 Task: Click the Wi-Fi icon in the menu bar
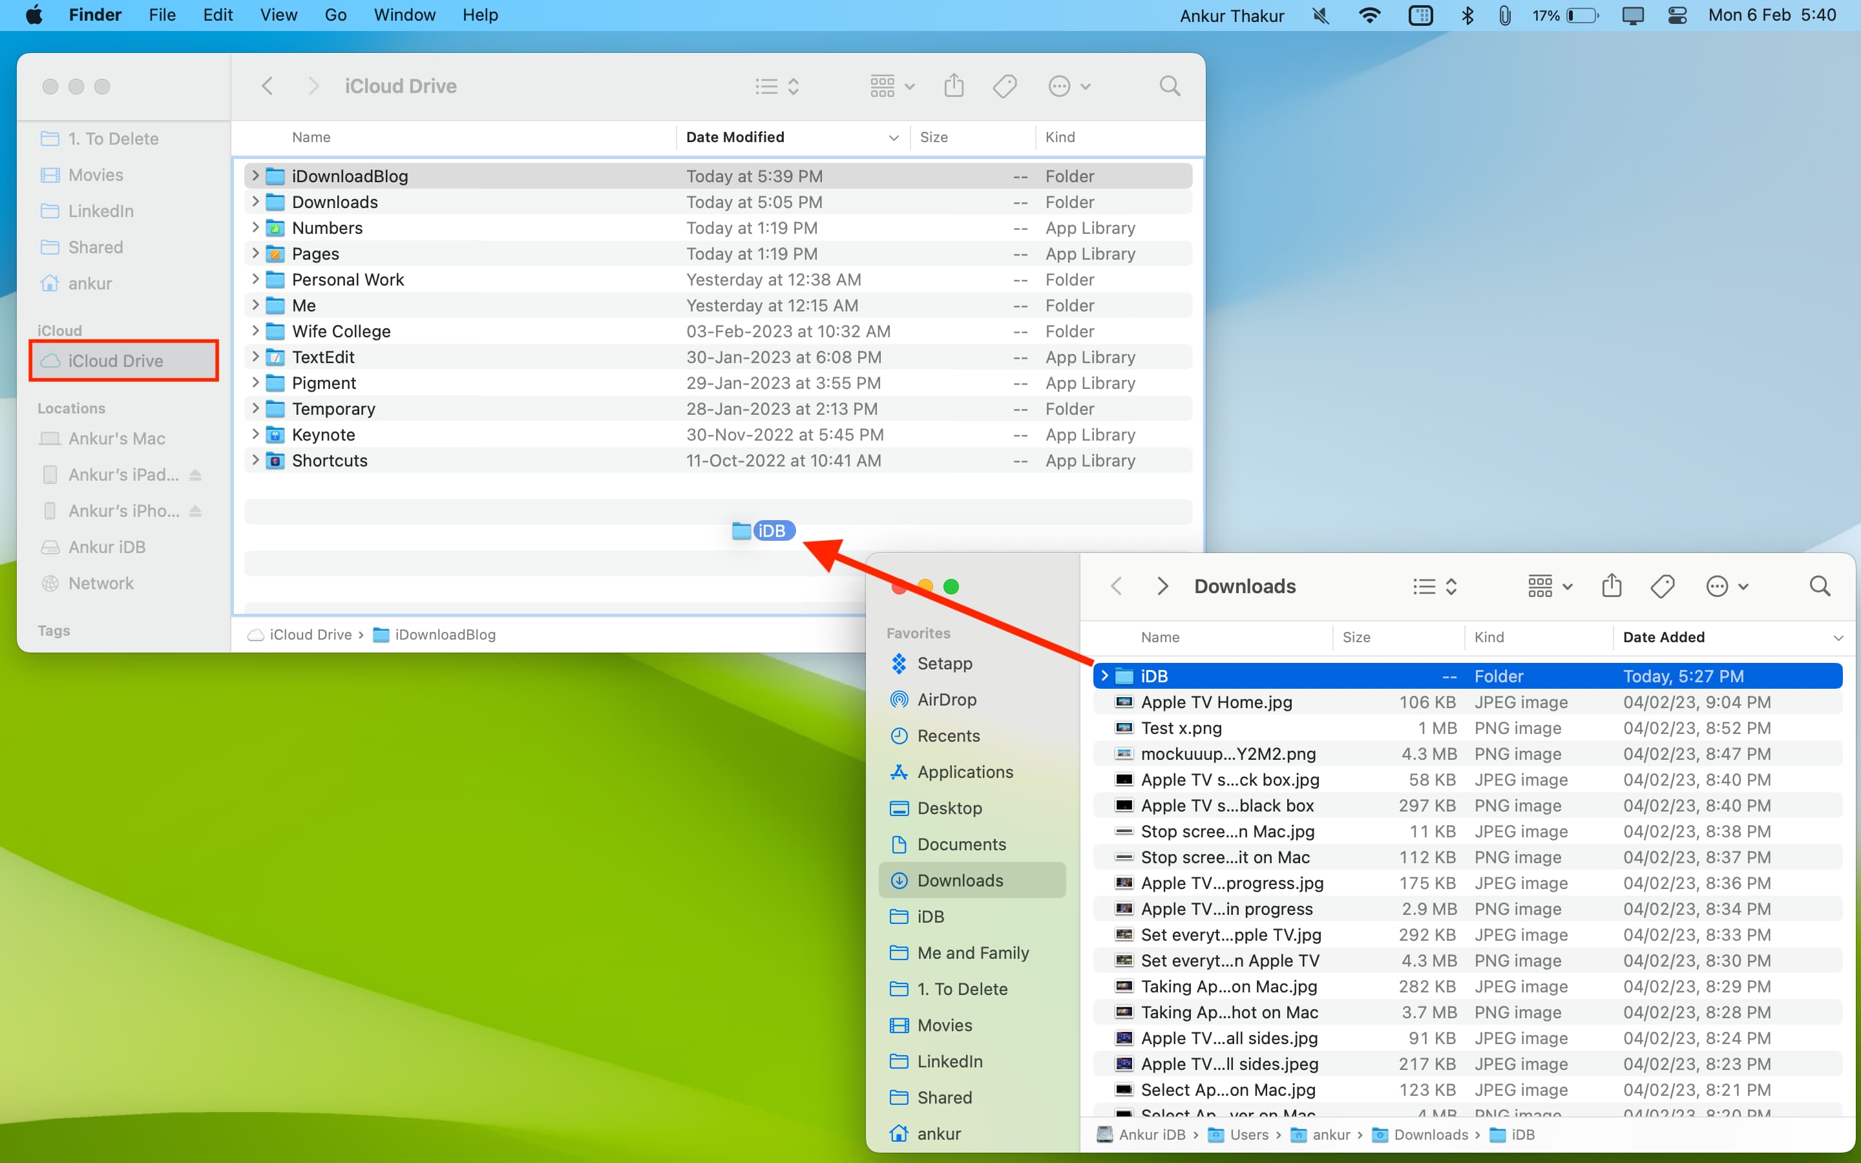point(1370,16)
